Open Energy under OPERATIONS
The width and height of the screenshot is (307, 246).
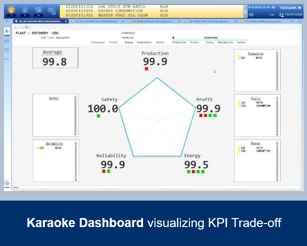click(210, 42)
